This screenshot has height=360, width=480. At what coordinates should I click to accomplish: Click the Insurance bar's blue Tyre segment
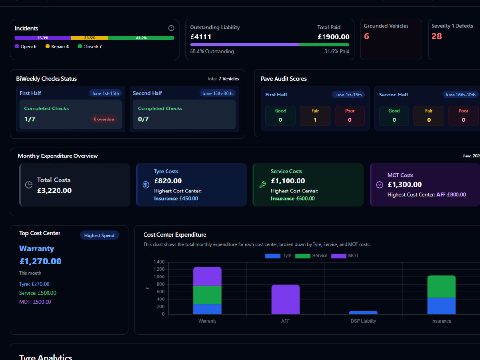[441, 306]
